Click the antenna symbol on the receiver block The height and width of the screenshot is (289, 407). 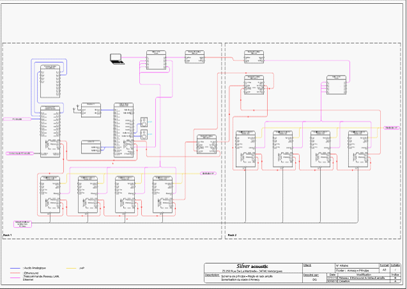point(76,110)
